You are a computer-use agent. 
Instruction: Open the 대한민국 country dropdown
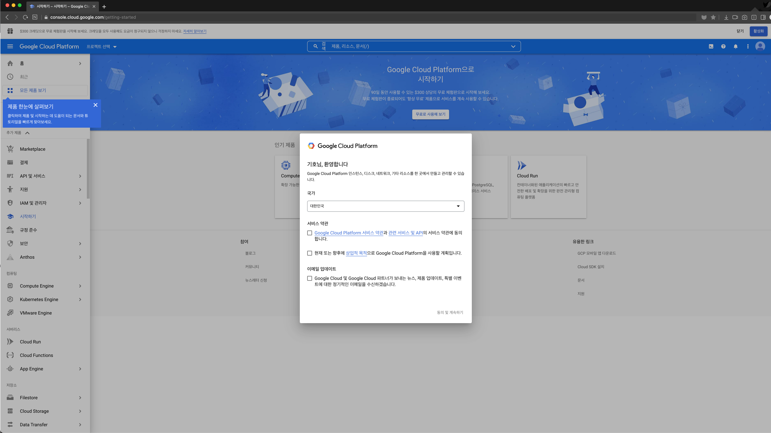(385, 206)
